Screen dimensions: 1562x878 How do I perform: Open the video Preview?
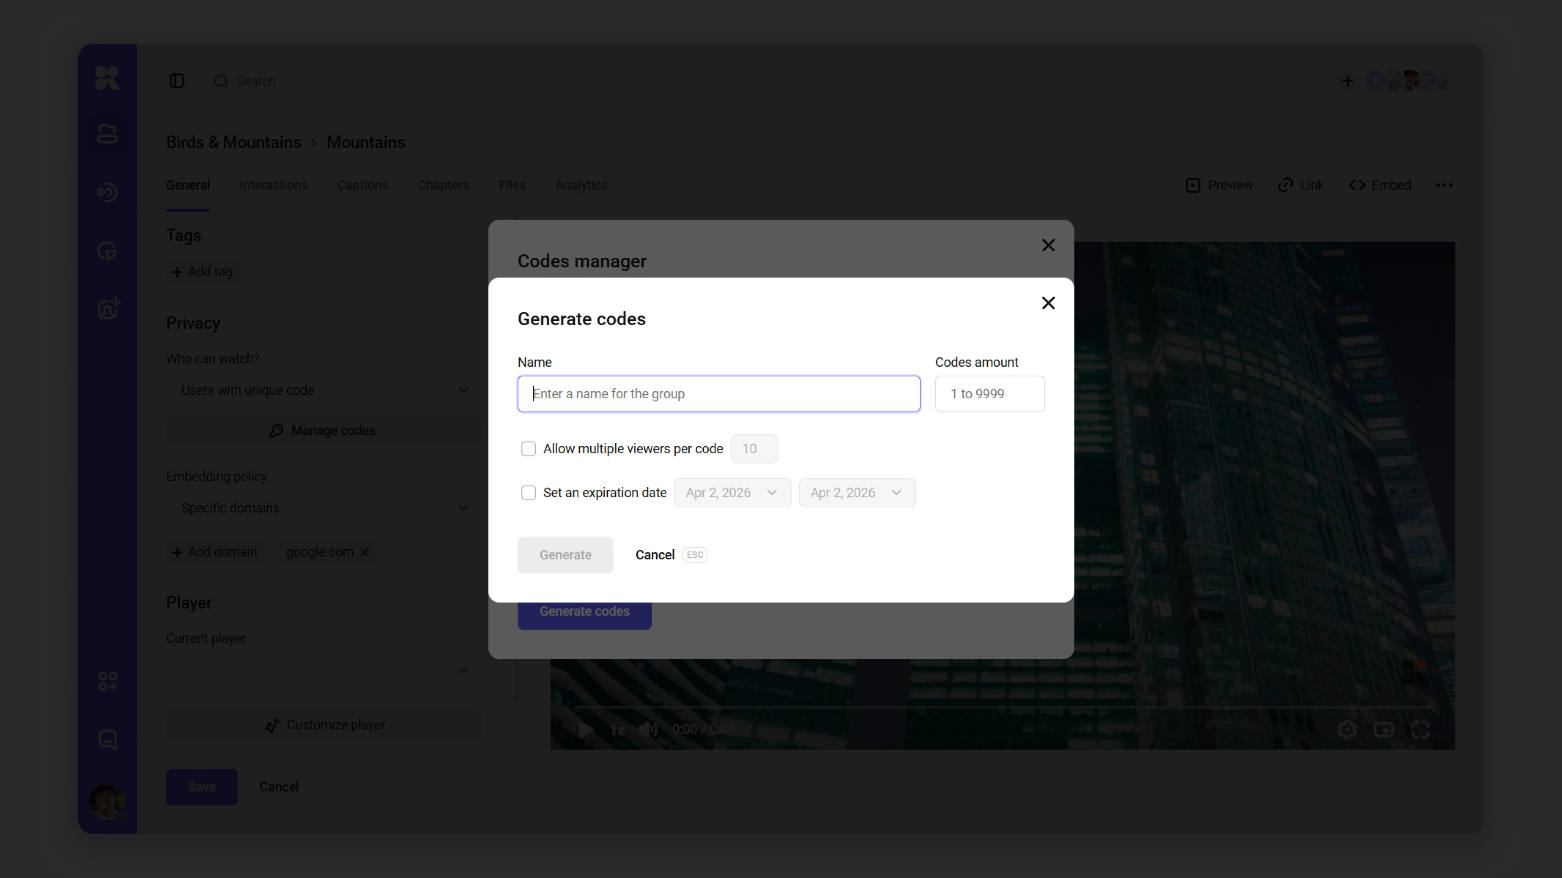coord(1219,185)
